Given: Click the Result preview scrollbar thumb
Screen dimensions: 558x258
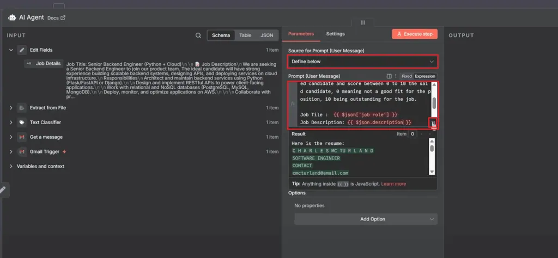Looking at the screenshot, I should point(432,148).
